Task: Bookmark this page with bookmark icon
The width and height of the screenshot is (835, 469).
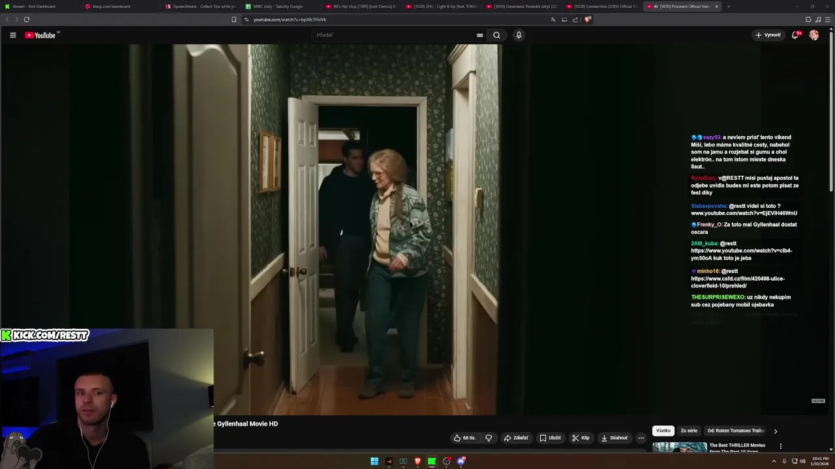Action: tap(234, 20)
